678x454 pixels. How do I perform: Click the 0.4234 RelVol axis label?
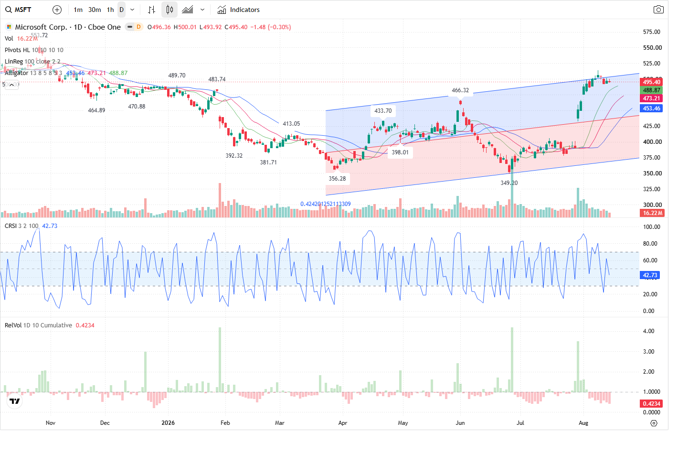[x=651, y=403]
